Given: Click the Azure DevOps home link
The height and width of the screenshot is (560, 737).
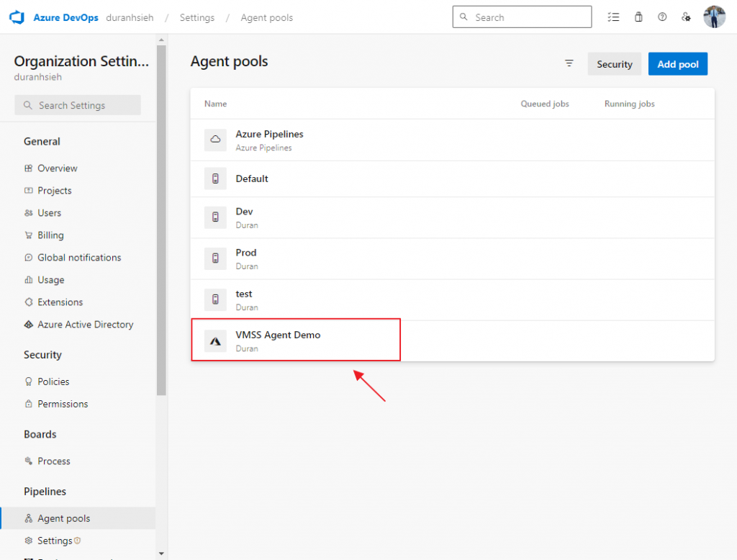Looking at the screenshot, I should click(x=65, y=17).
